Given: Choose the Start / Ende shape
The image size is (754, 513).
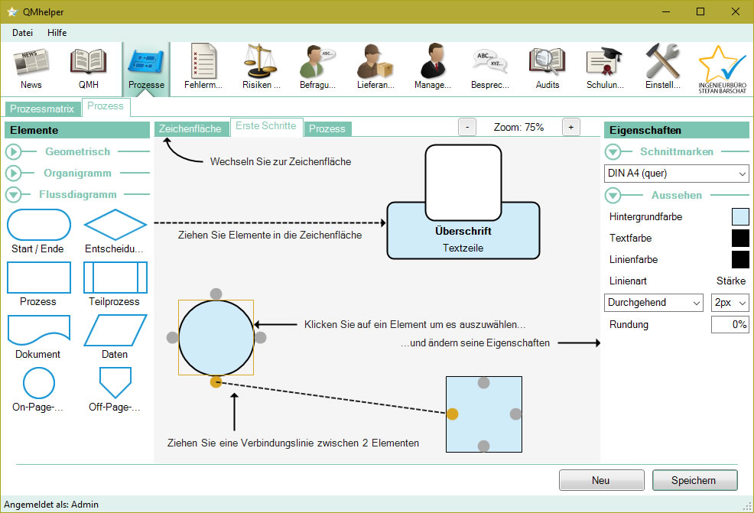Looking at the screenshot, I should tap(38, 225).
